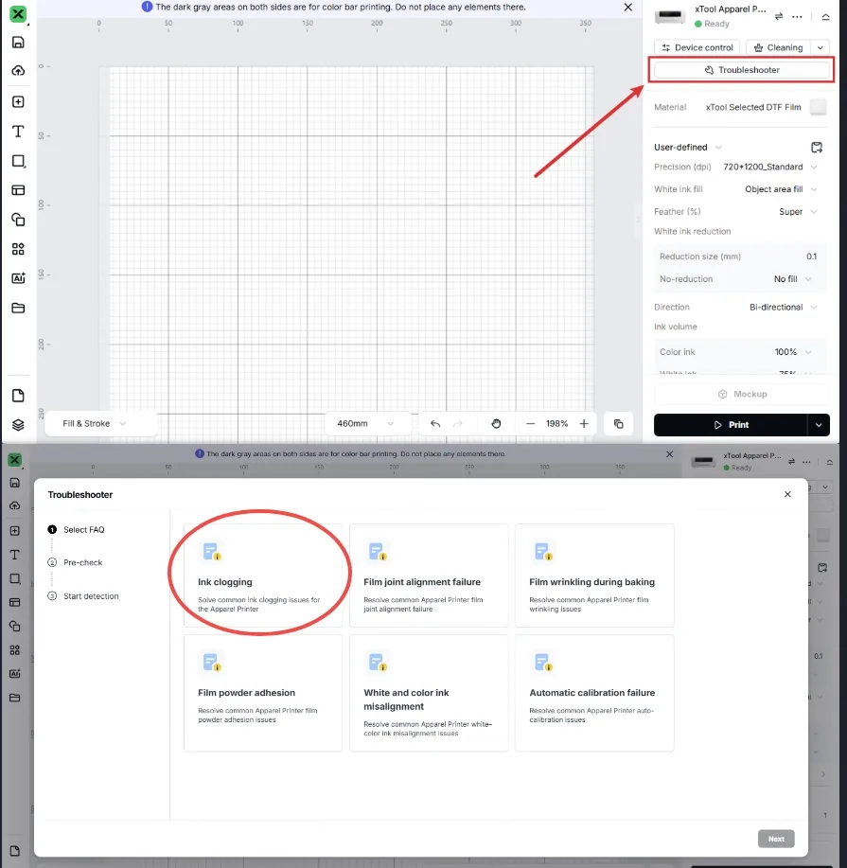847x868 pixels.
Task: Open the folder icon in top sidebar
Action: point(18,308)
